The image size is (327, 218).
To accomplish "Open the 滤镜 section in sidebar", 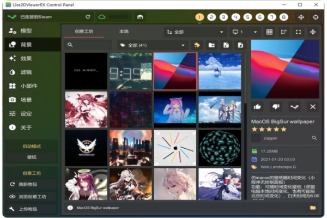I will (33, 72).
